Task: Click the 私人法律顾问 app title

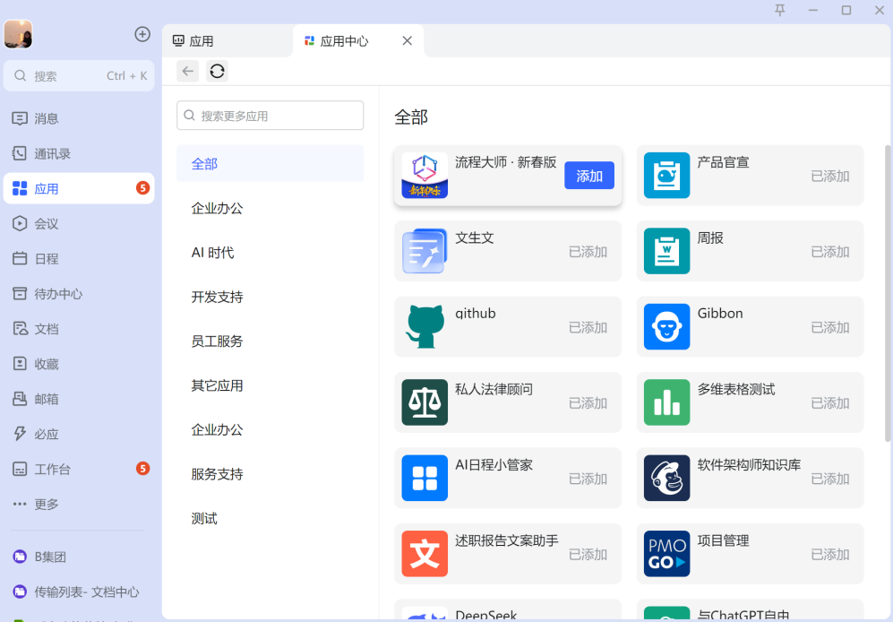Action: point(494,389)
